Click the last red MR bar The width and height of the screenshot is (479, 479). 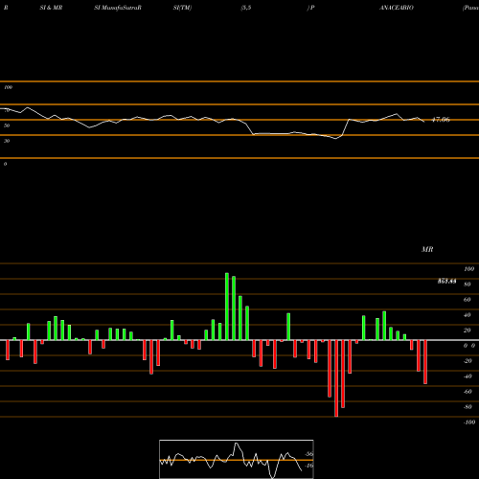425,362
